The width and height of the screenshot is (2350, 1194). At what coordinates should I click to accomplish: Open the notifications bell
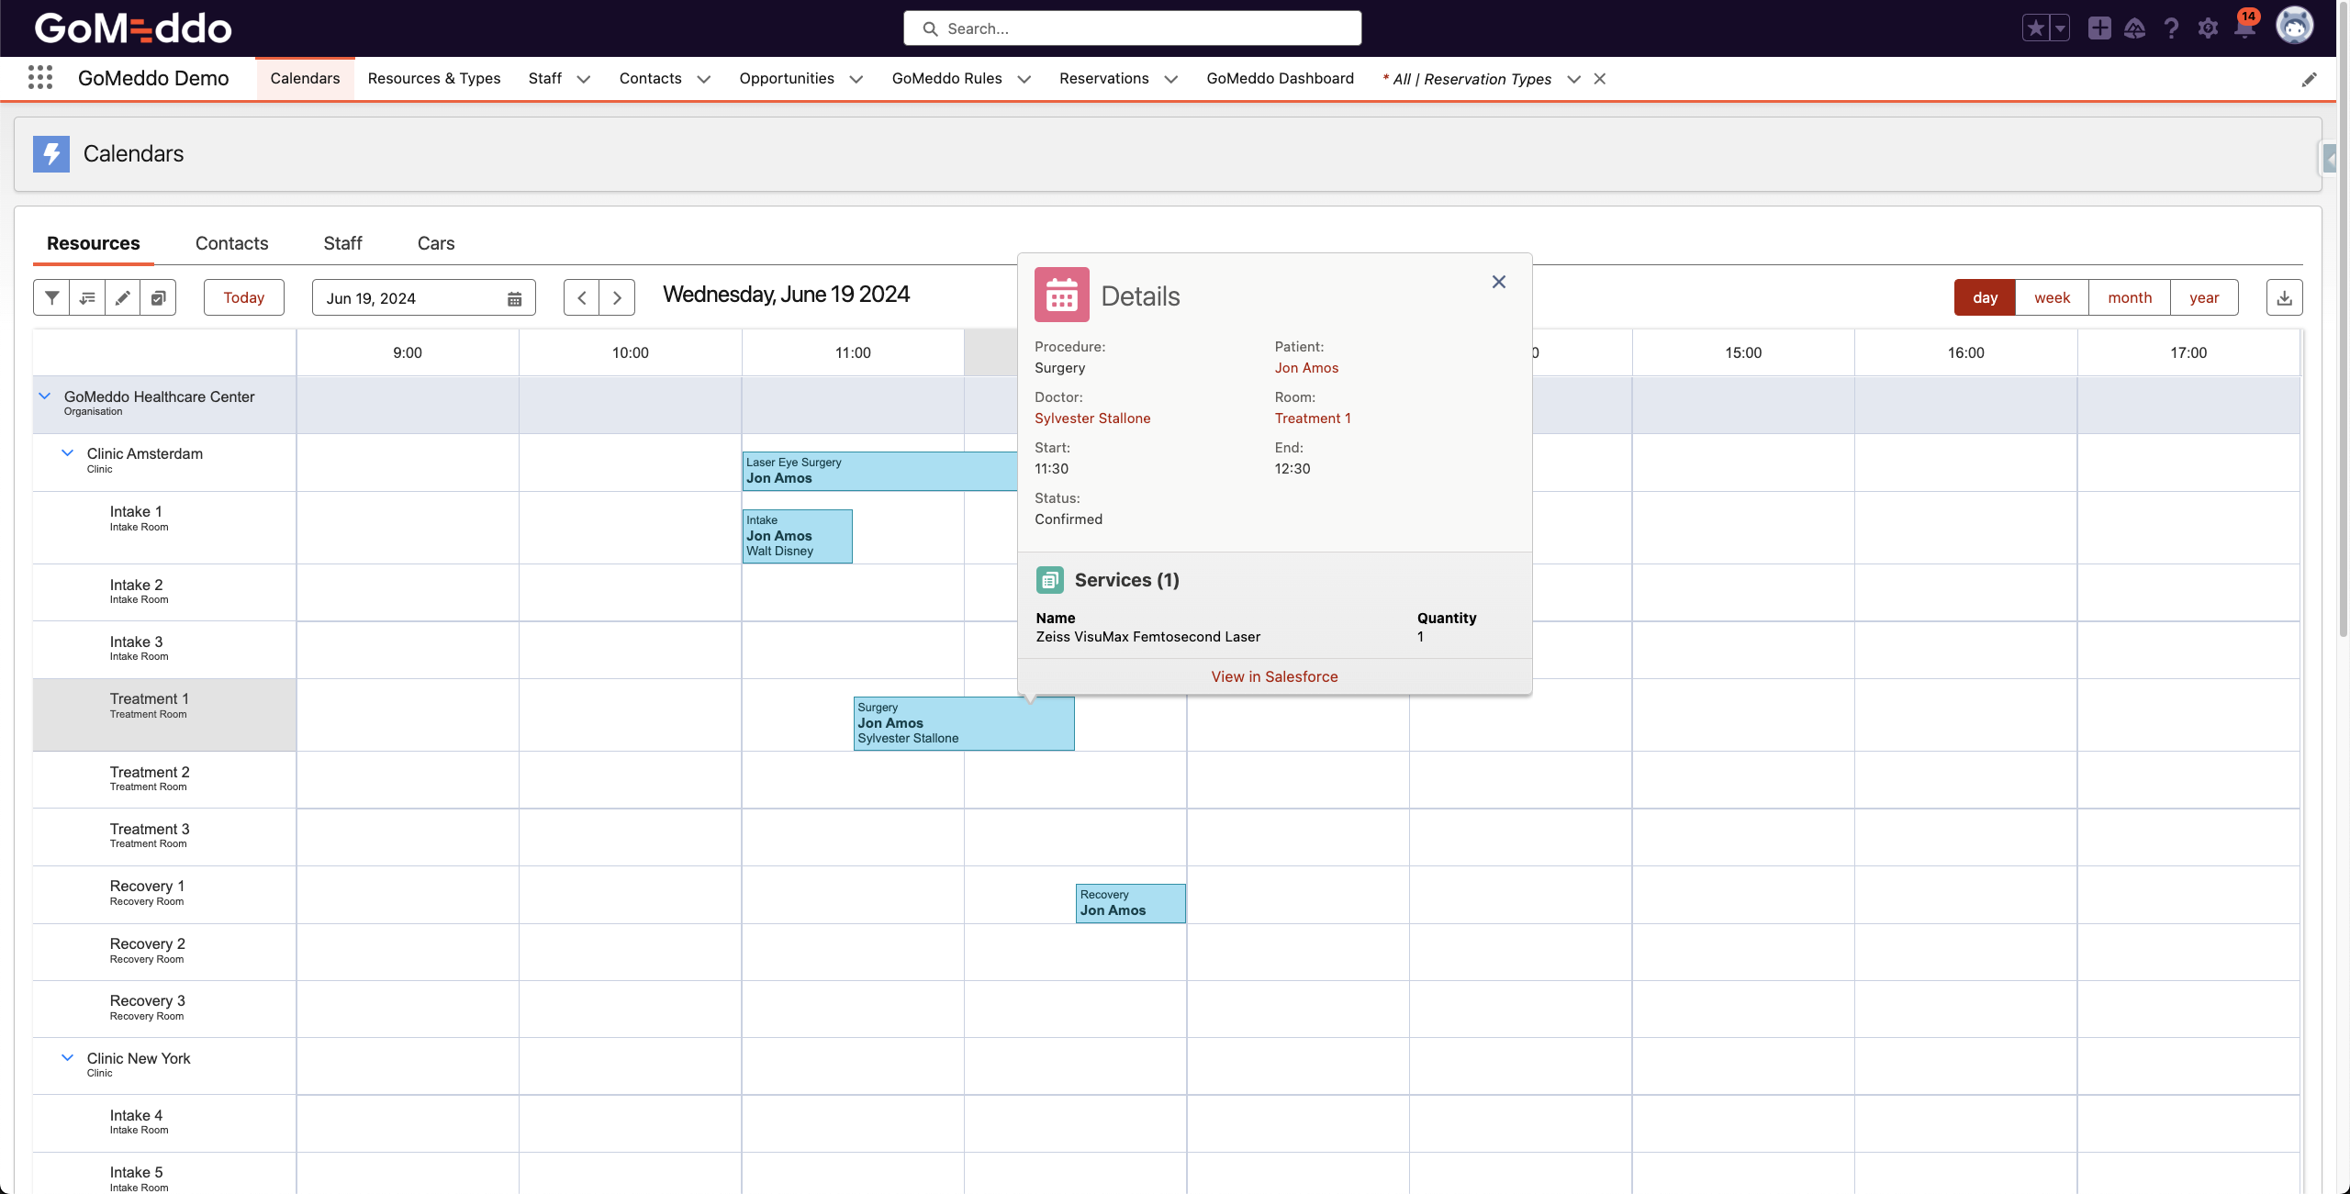pyautogui.click(x=2244, y=28)
